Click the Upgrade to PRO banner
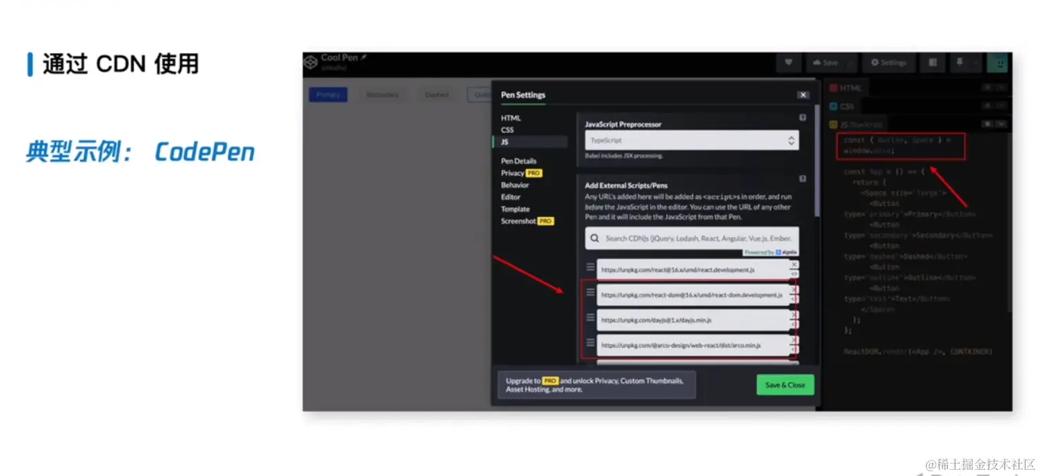 pyautogui.click(x=597, y=384)
